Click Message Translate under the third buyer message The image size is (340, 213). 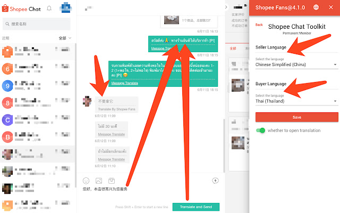112,159
